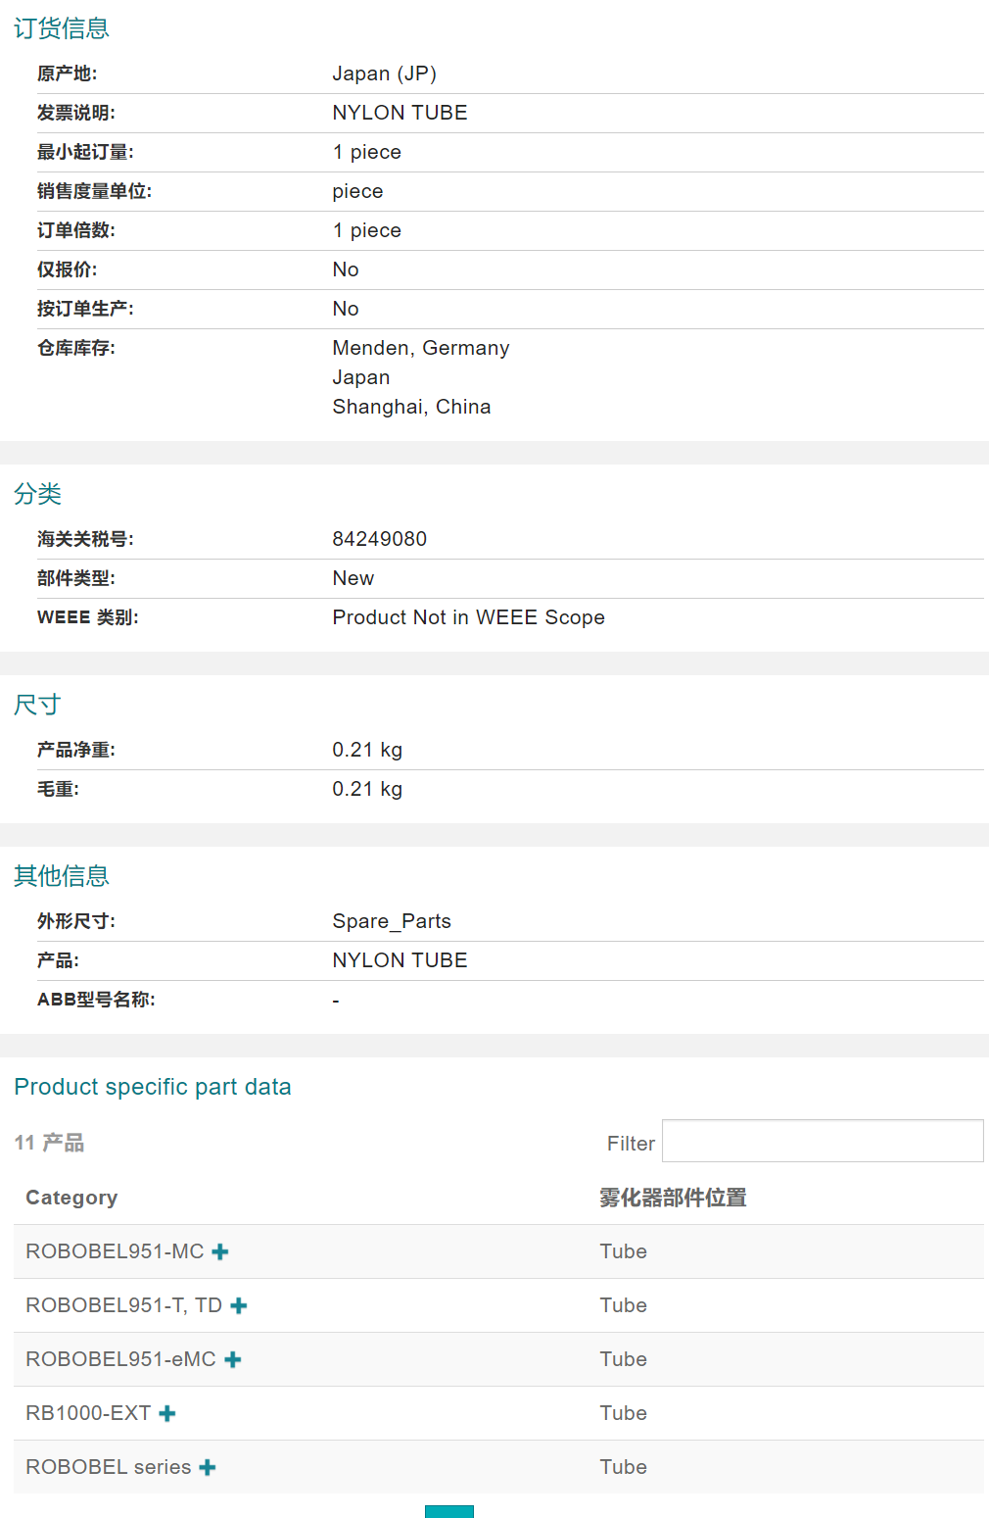Select the RB1000-EXT category text
The image size is (989, 1518).
(x=88, y=1413)
